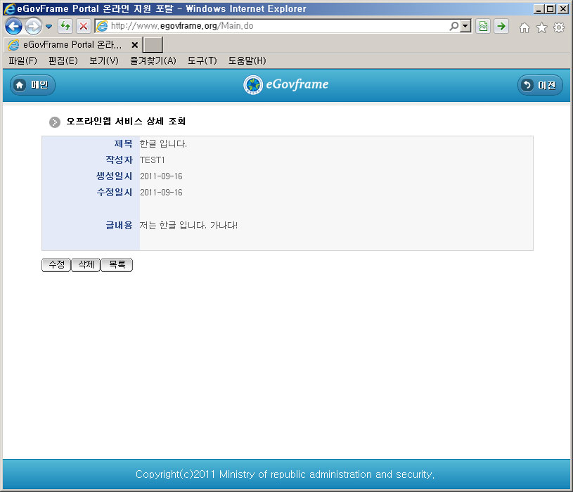Expand the recent pages dropdown arrow

click(x=49, y=27)
